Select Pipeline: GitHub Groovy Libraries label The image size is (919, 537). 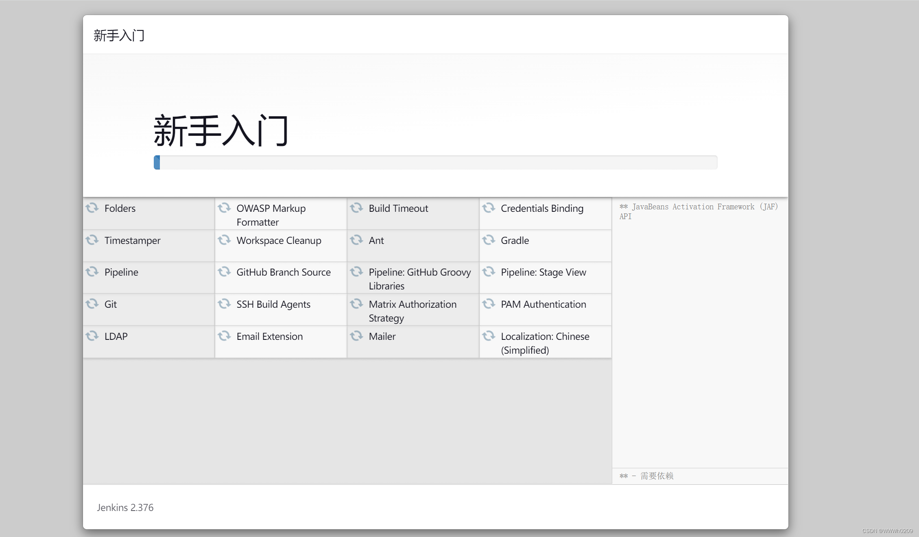[x=420, y=279]
